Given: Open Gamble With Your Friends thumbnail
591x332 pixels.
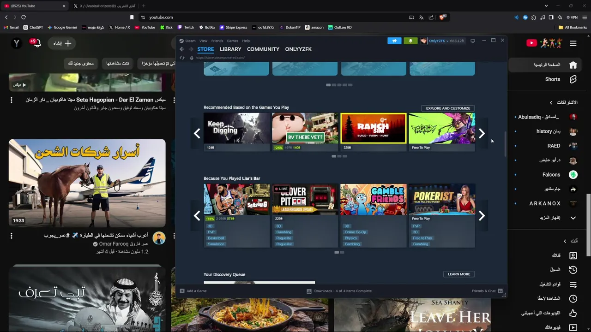Looking at the screenshot, I should pyautogui.click(x=373, y=199).
